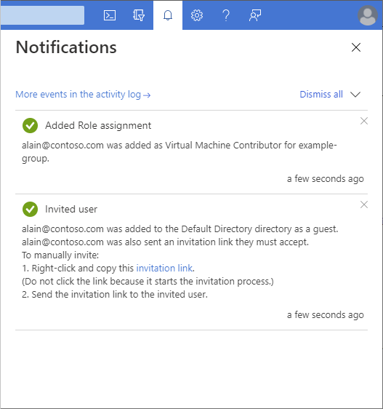Open More events in the activity log
Screen dimensions: 383x409
[x=83, y=95]
